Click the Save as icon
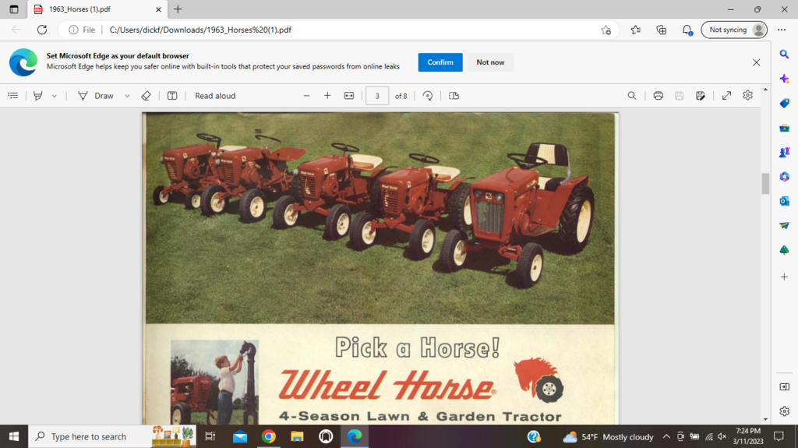 tap(701, 96)
